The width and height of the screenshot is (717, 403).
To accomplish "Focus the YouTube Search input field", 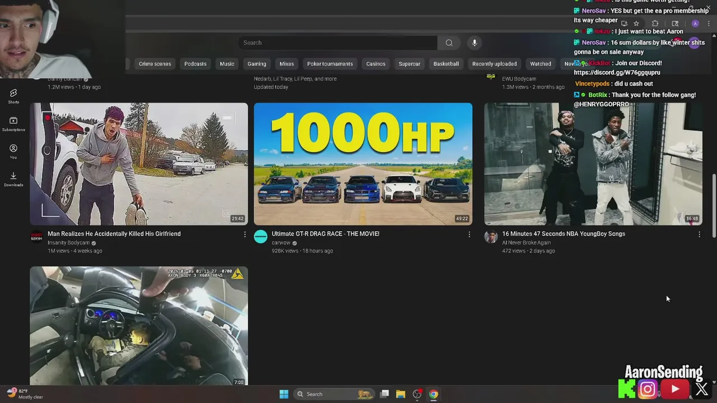I will pos(338,43).
